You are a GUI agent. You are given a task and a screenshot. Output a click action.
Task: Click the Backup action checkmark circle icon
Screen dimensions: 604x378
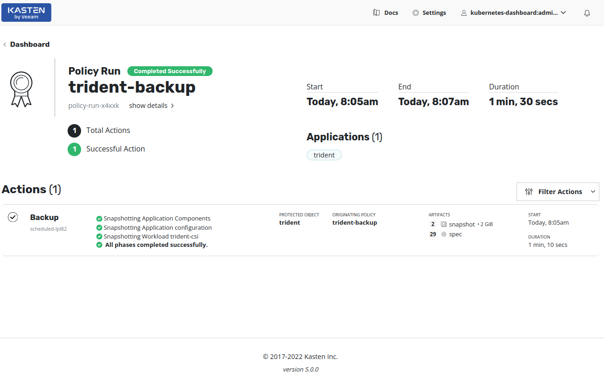click(x=13, y=217)
